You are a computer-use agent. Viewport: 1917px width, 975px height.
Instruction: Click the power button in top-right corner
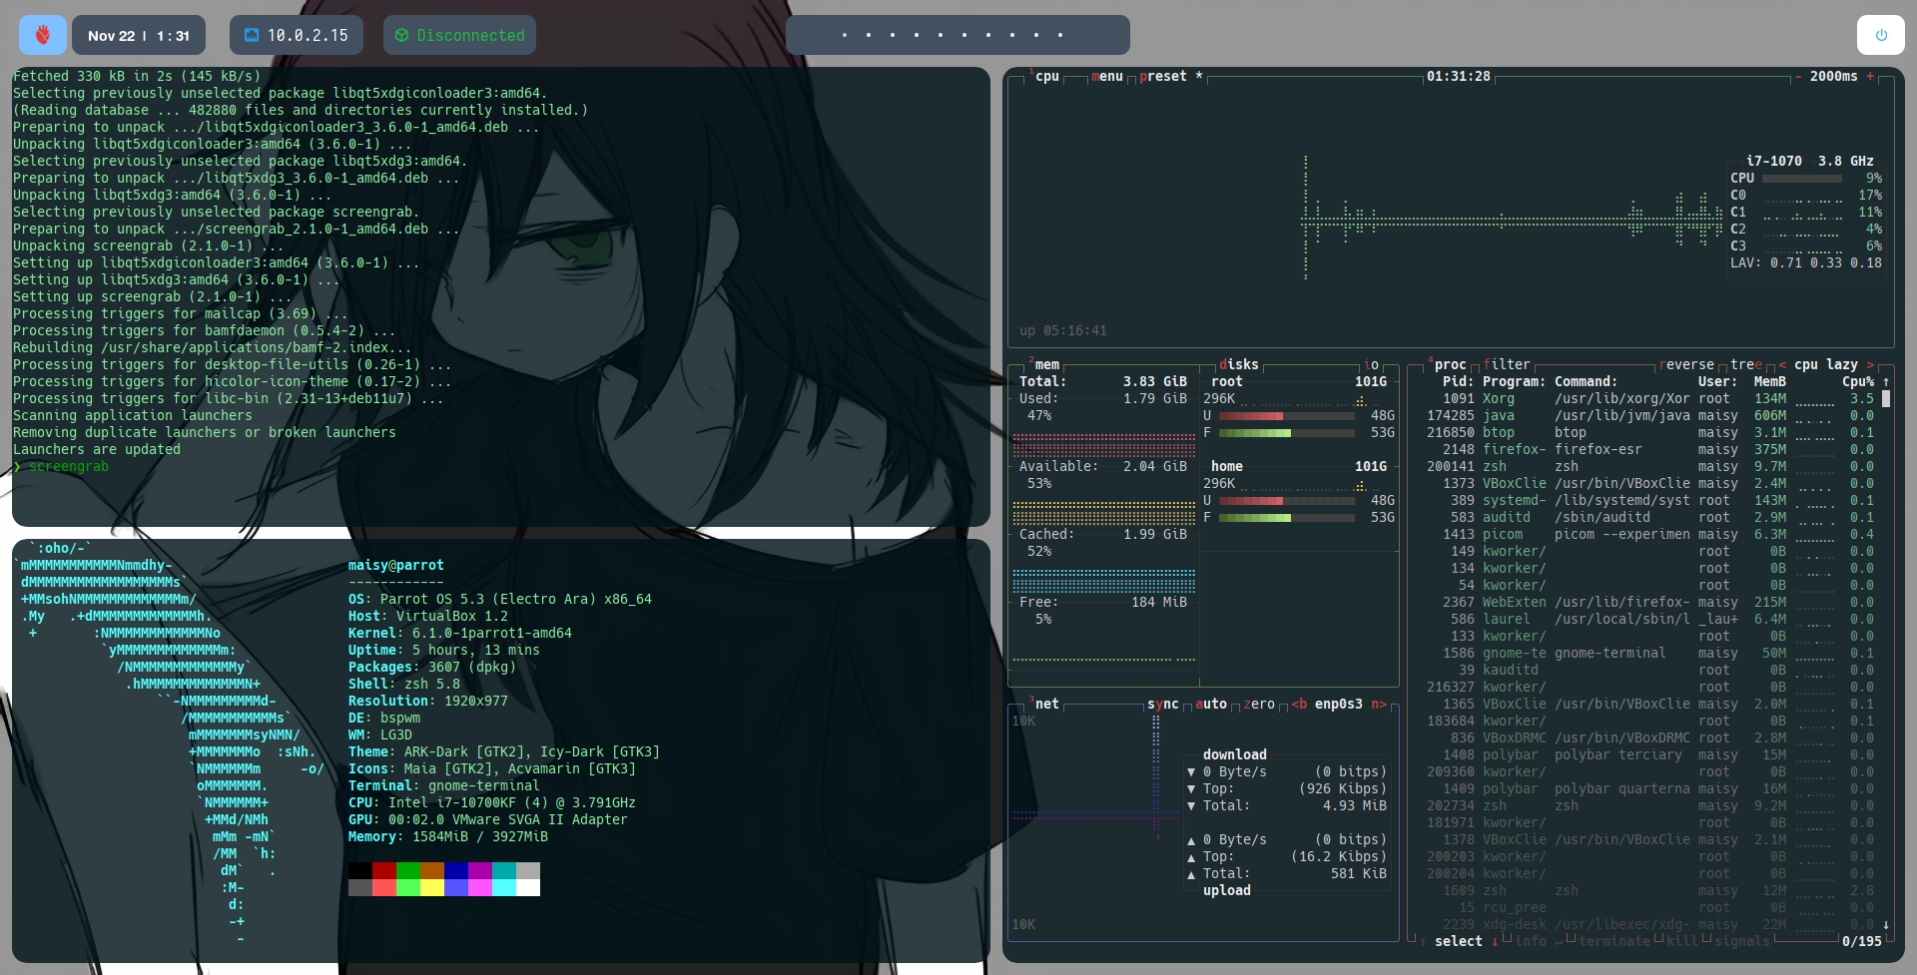1880,35
